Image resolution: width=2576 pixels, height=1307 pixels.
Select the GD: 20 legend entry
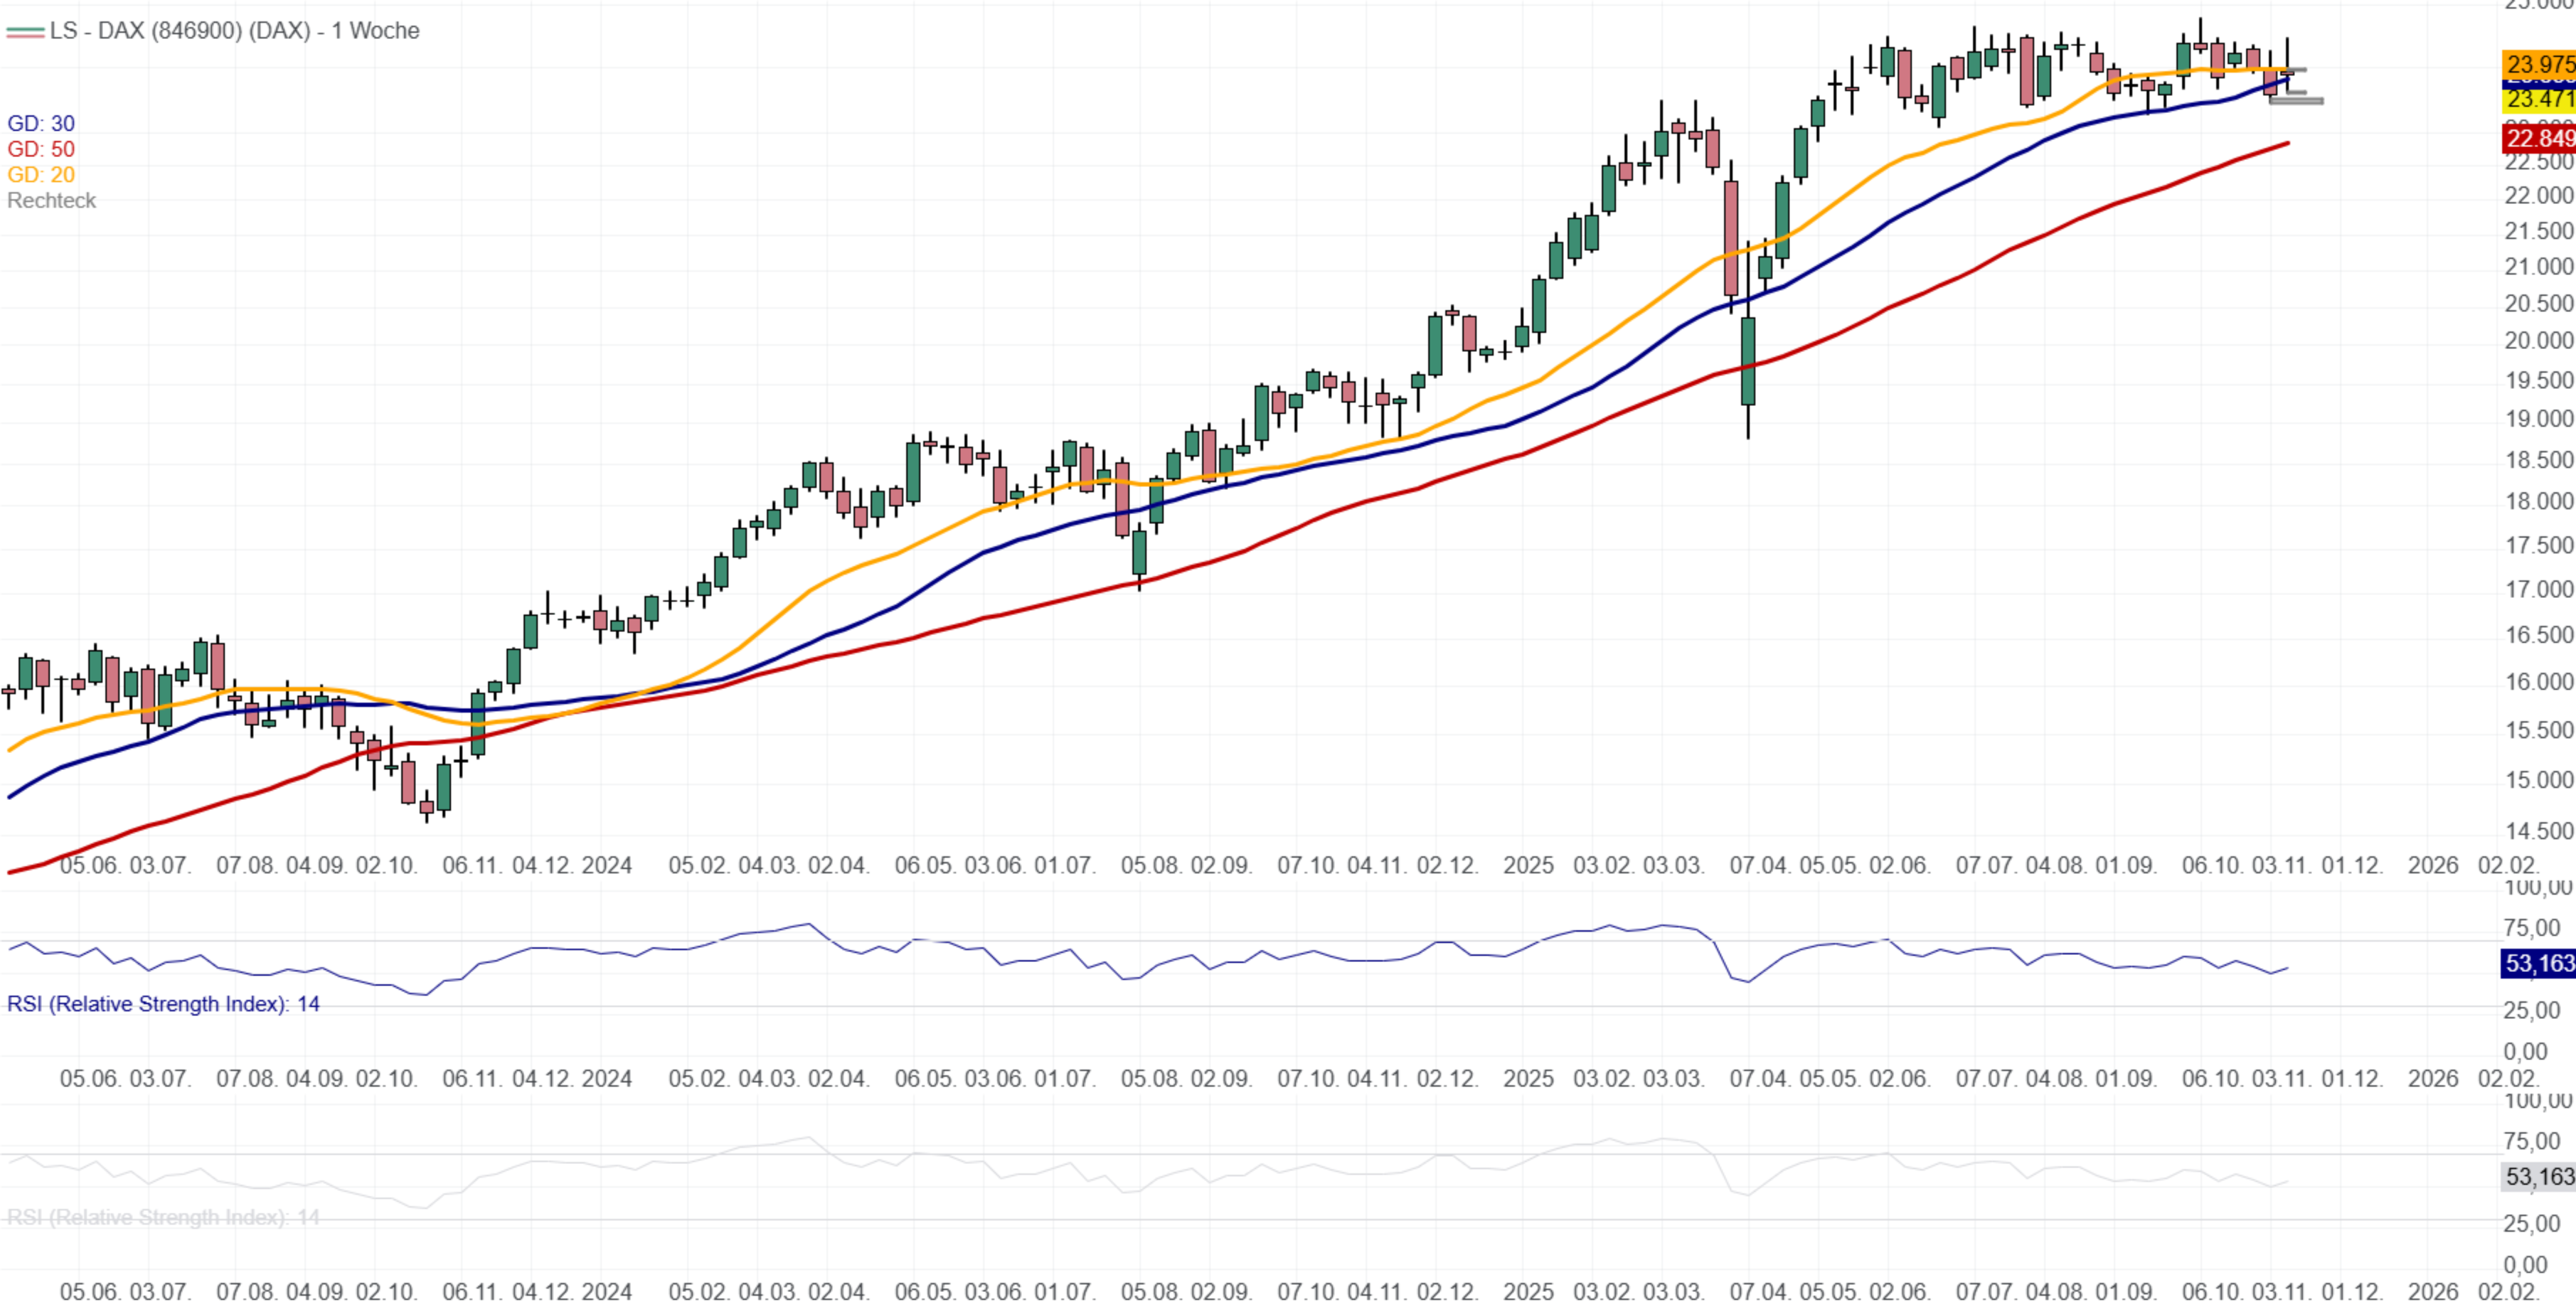click(x=41, y=175)
